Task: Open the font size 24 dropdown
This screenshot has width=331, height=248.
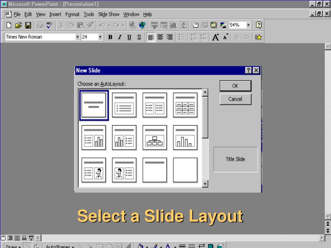Action: click(100, 37)
